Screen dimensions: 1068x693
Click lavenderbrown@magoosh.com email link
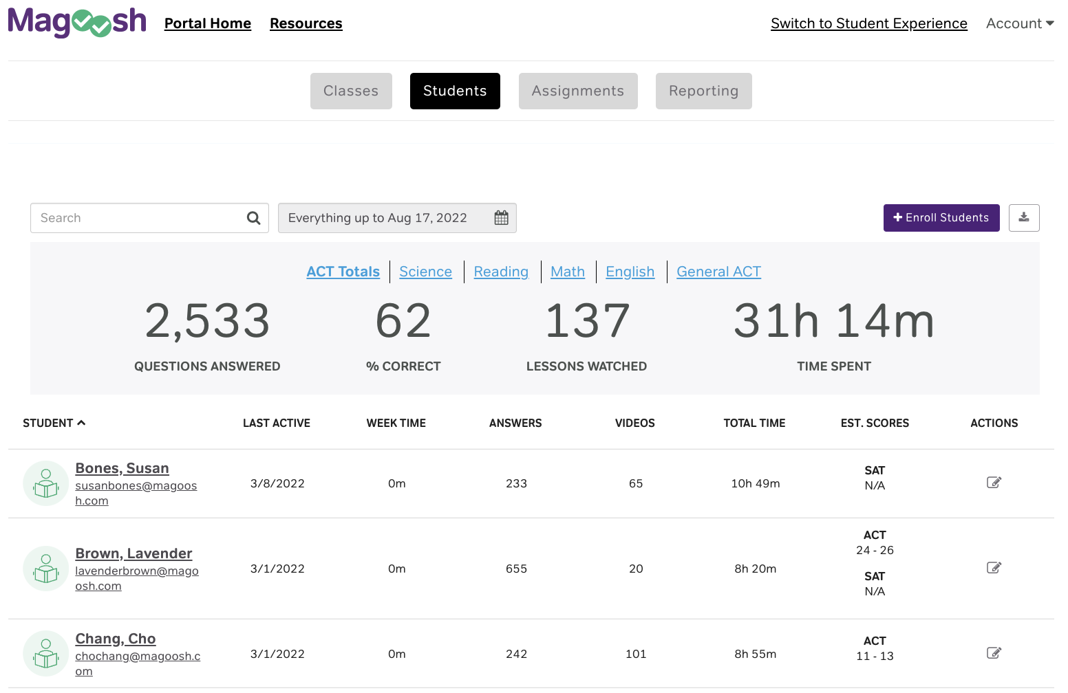136,578
